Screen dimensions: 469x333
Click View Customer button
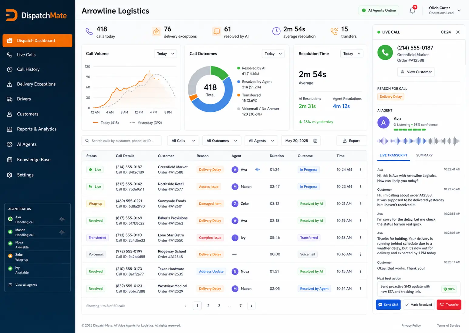pos(416,72)
